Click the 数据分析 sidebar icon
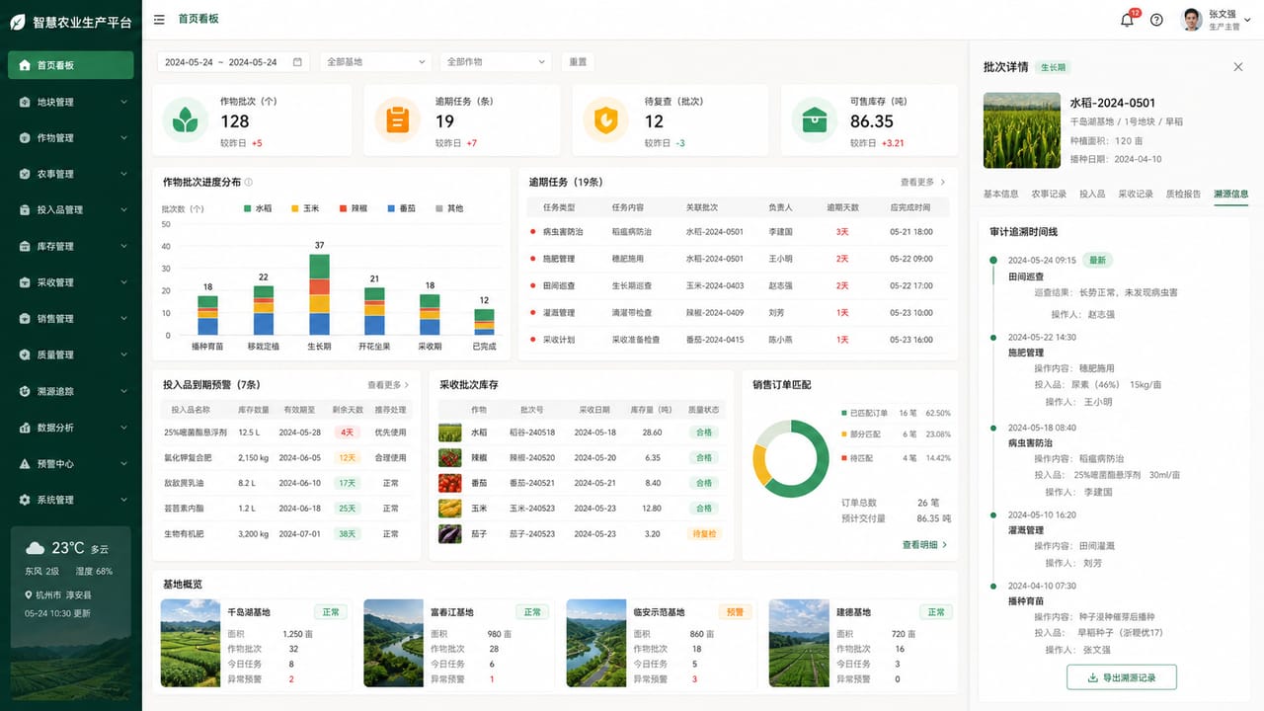This screenshot has width=1264, height=711. point(25,428)
